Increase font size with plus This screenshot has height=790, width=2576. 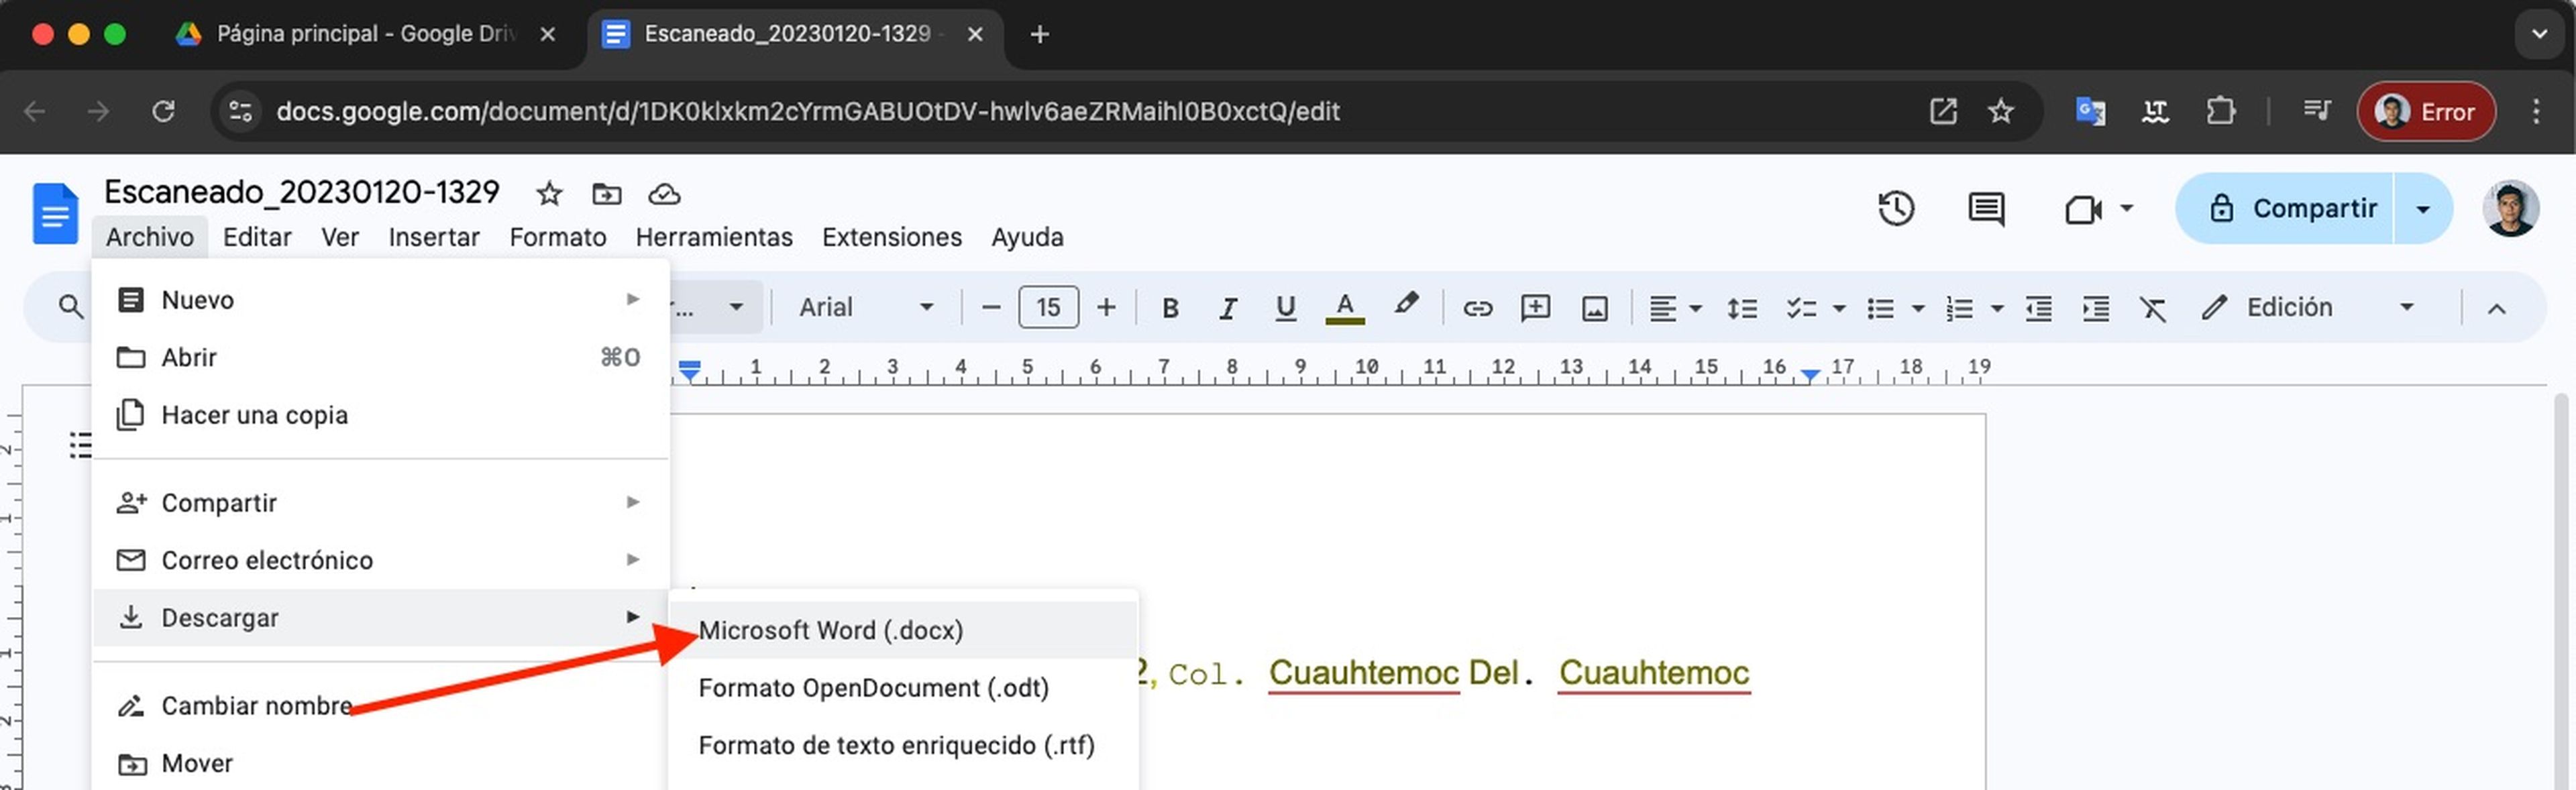[1105, 307]
